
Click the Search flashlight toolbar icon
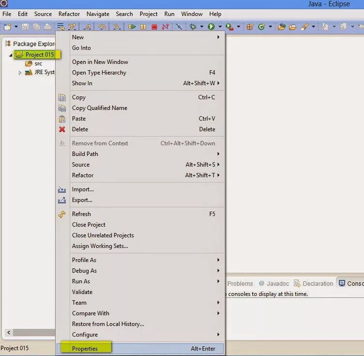point(305,27)
